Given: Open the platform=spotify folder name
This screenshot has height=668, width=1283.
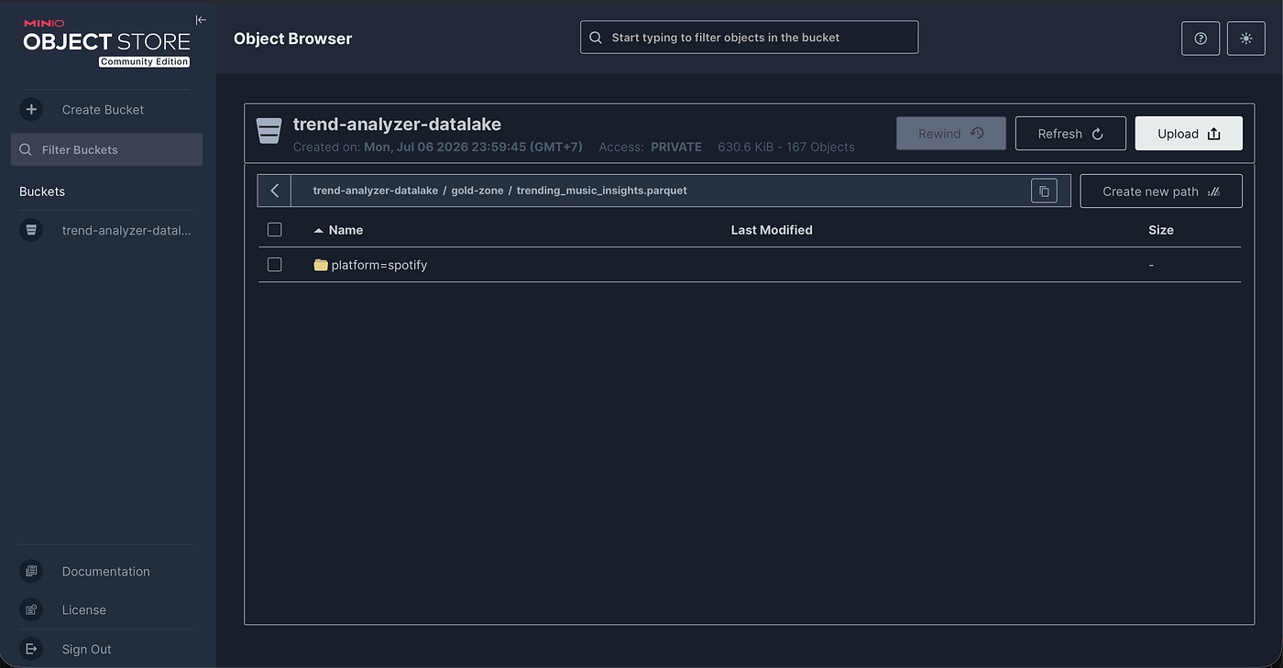Looking at the screenshot, I should [x=379, y=265].
